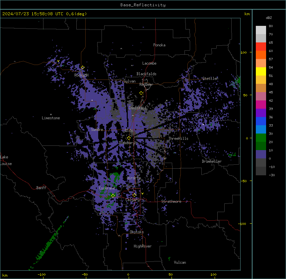The height and width of the screenshot is (279, 286).
Task: Pick the purple 36–39 dBZ legend swatch
Action: (261, 113)
